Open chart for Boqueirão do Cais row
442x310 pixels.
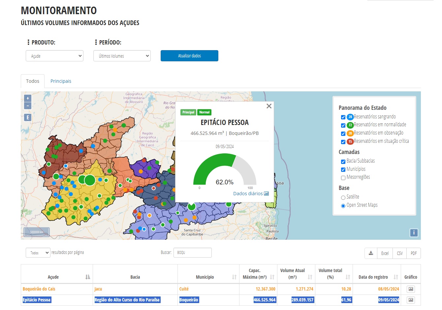click(411, 289)
